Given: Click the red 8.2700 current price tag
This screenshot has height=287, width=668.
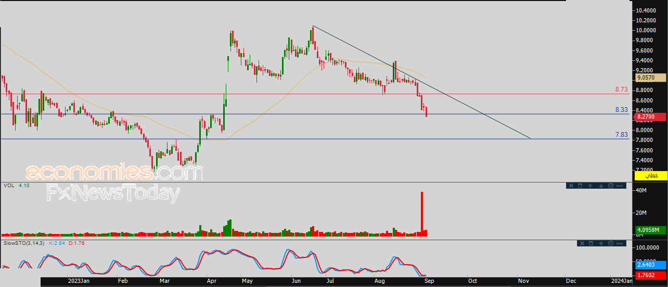Looking at the screenshot, I should tap(650, 117).
